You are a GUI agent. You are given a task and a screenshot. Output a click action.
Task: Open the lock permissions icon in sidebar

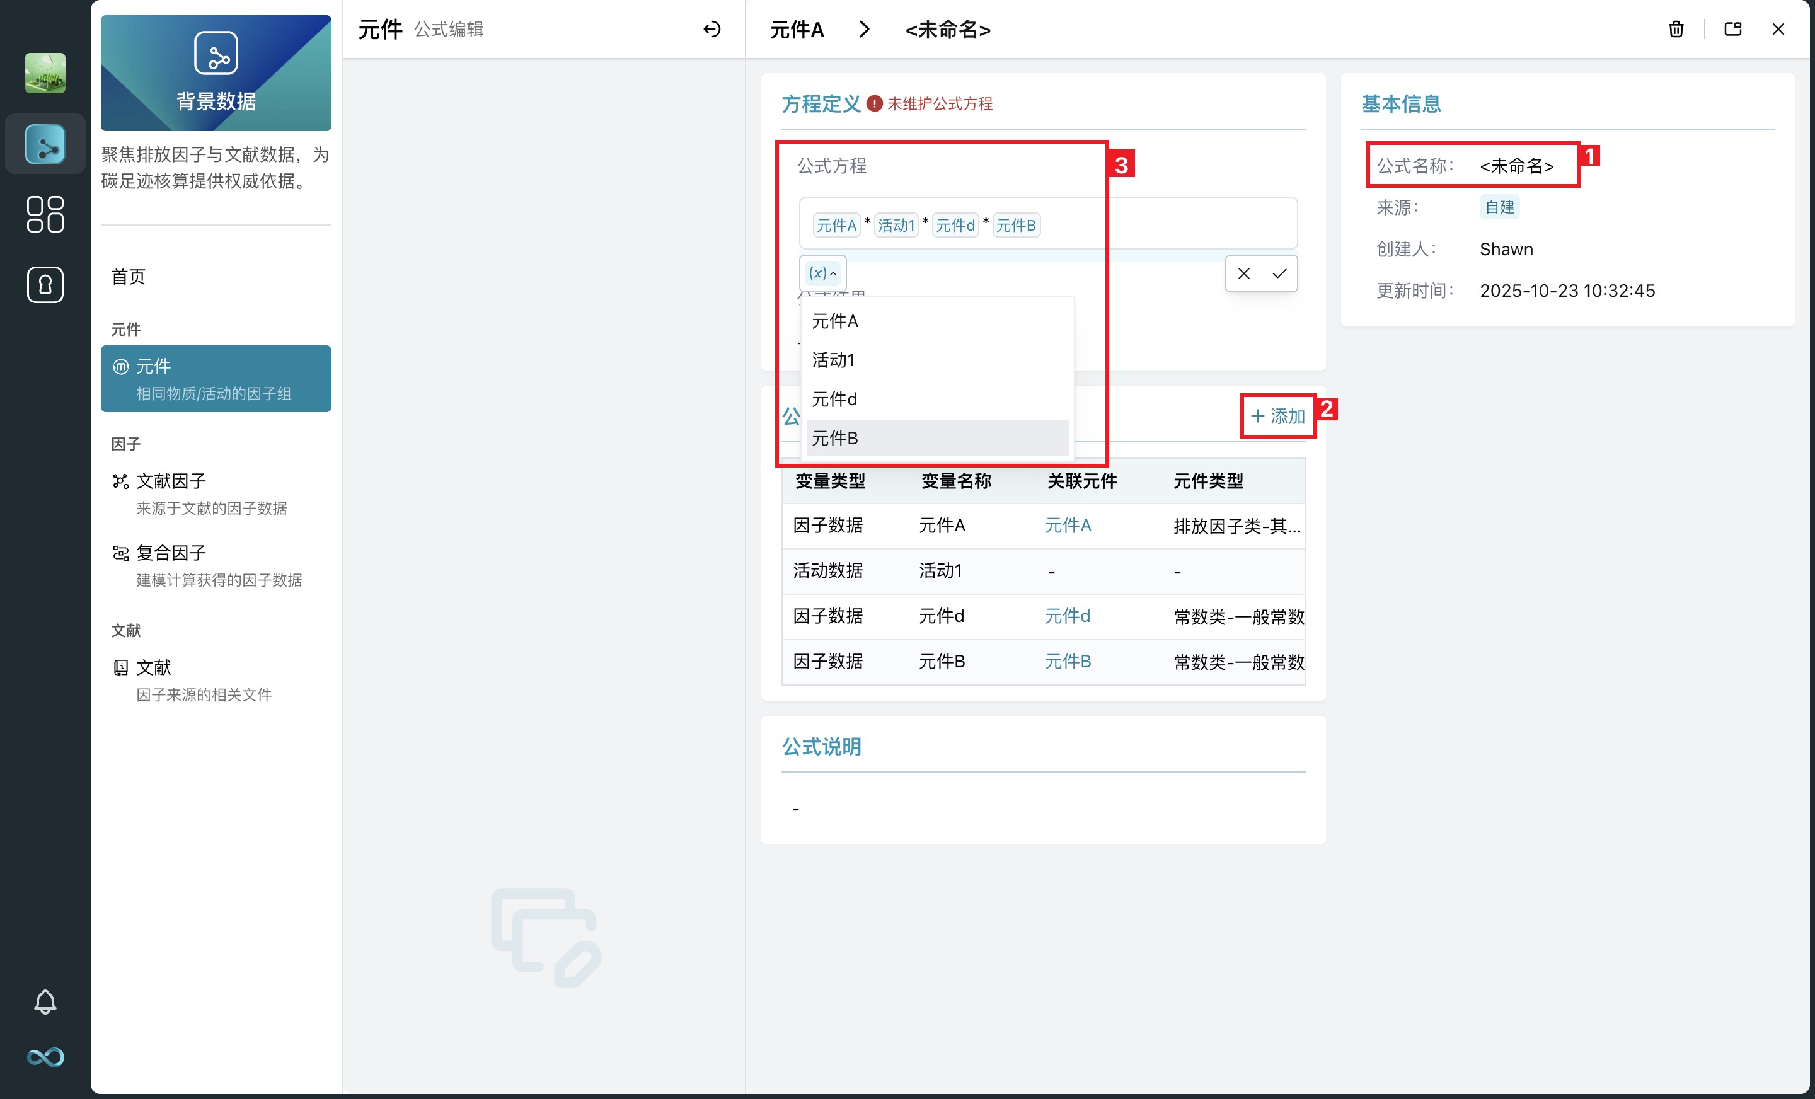point(44,284)
